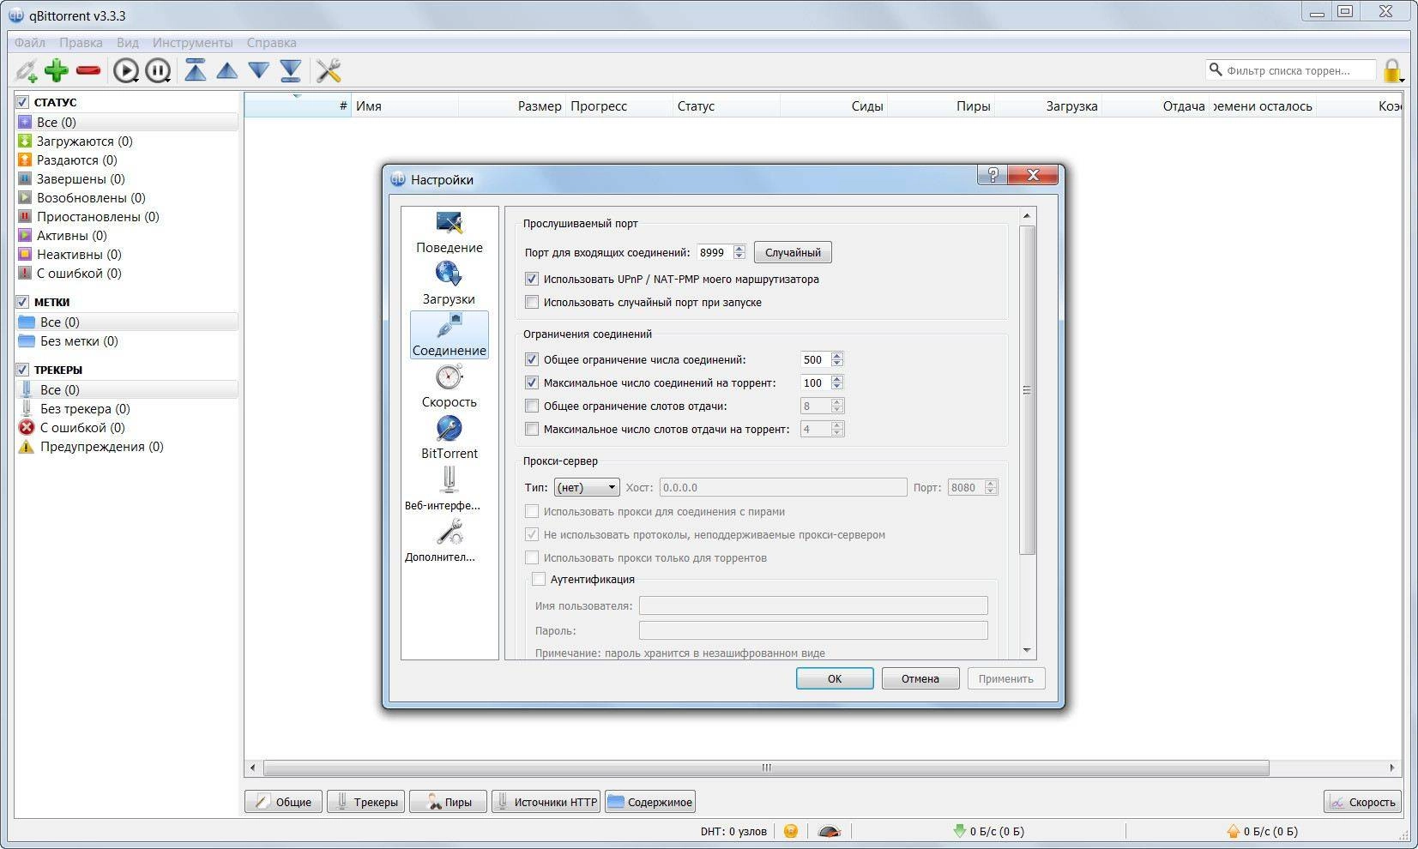Move torrent to bottom of queue icon
Viewport: 1418px width, 849px height.
[x=291, y=70]
